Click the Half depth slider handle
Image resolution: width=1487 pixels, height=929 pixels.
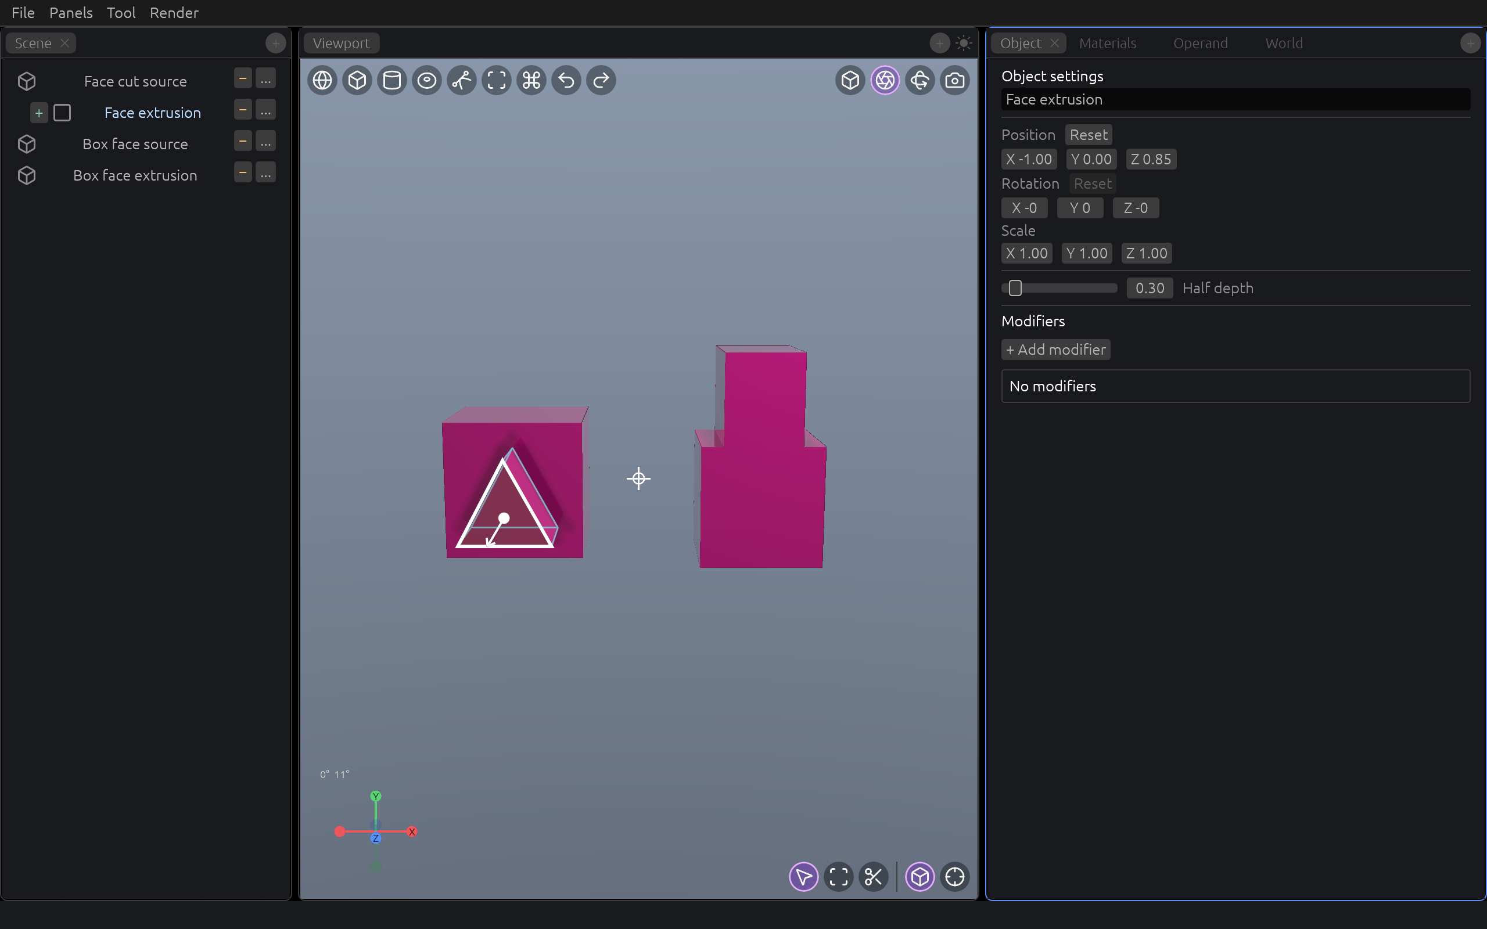(1015, 288)
